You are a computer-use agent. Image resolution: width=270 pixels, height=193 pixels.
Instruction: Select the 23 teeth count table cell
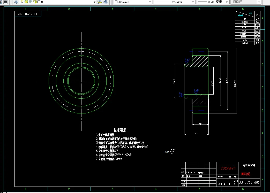[257, 19]
